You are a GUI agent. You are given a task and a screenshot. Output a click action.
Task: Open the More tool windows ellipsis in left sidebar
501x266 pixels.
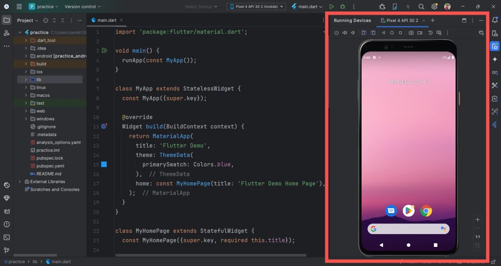(x=6, y=46)
